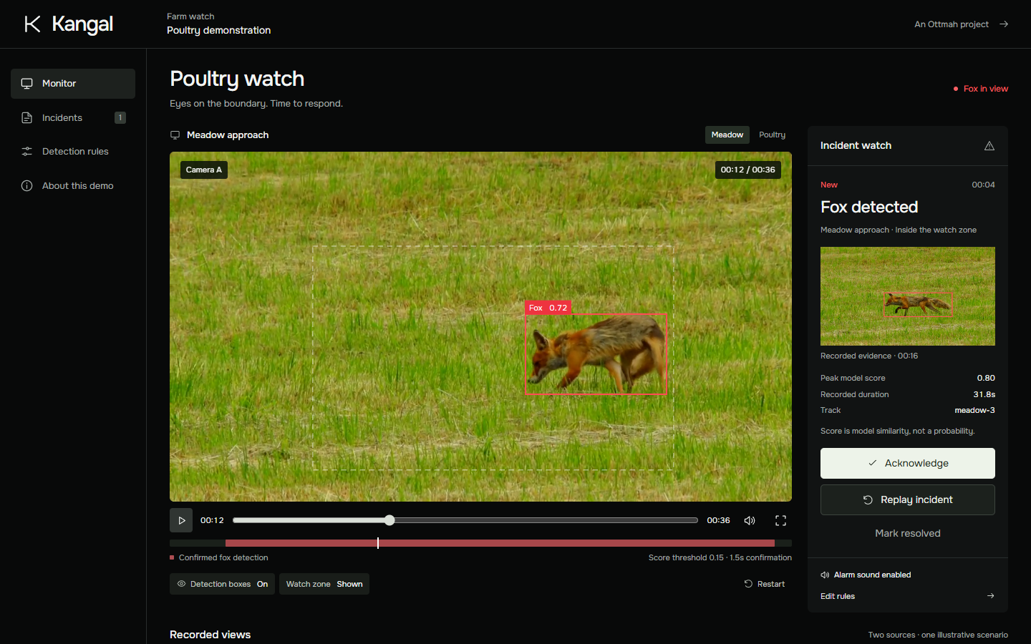Toggle Alarm sound enabled

point(866,575)
